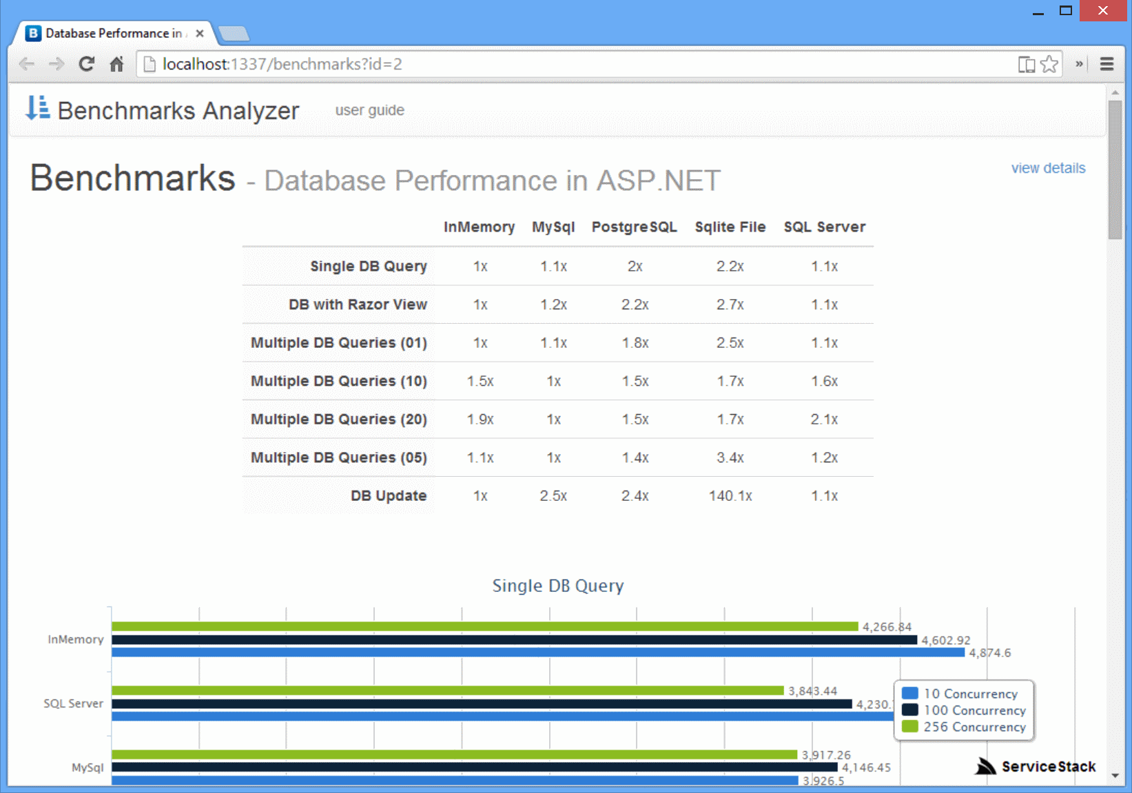The image size is (1132, 793).
Task: Click the InMemory chart axis label
Action: (76, 639)
